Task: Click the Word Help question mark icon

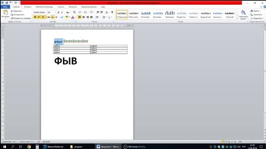Action: (264, 7)
